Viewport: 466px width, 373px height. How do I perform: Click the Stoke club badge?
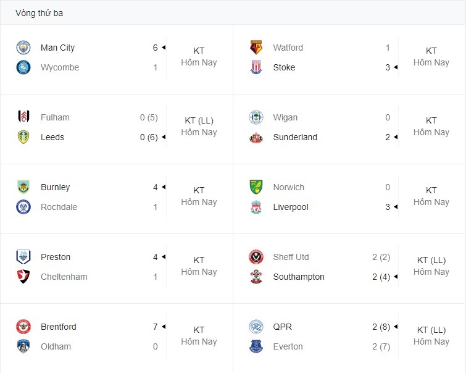click(256, 67)
